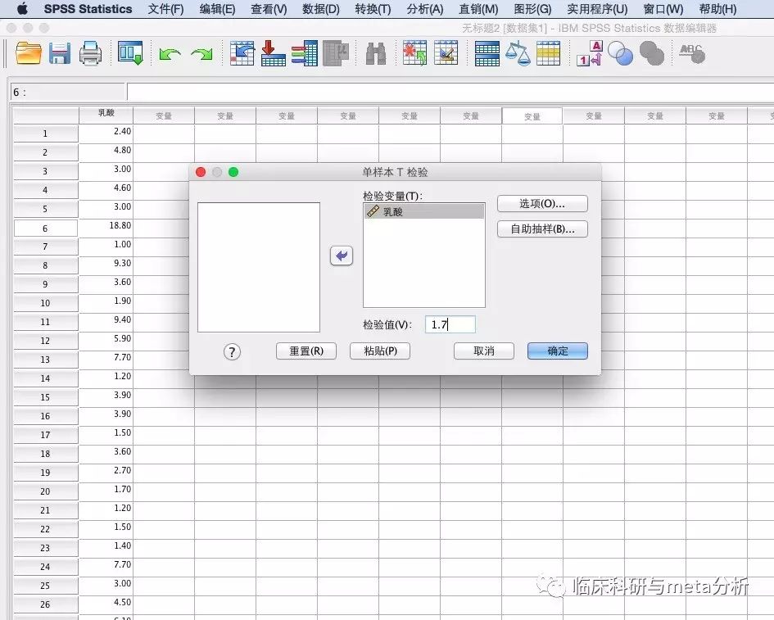Toggle value labels icon
Viewport: 774px width, 620px height.
(x=590, y=52)
